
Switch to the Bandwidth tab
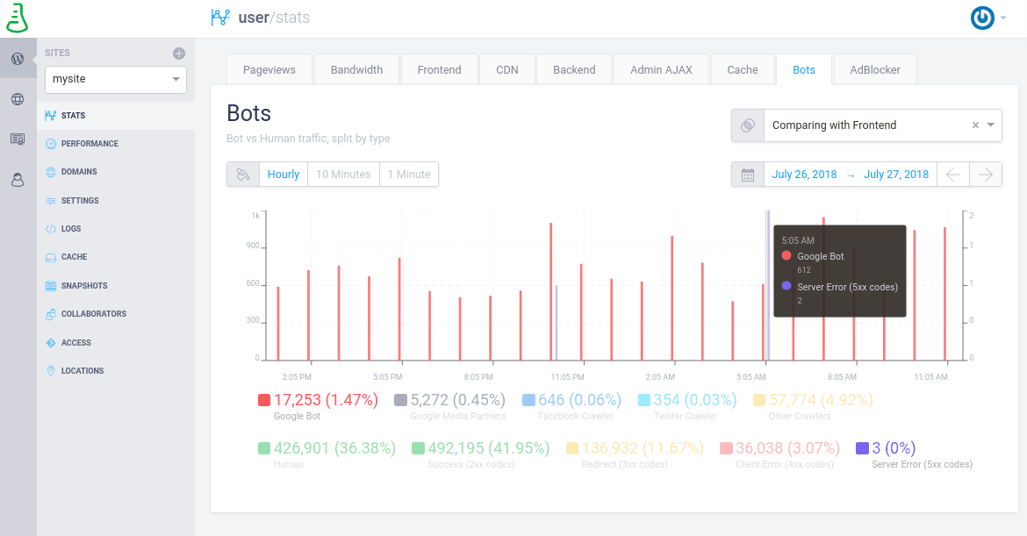coord(356,69)
